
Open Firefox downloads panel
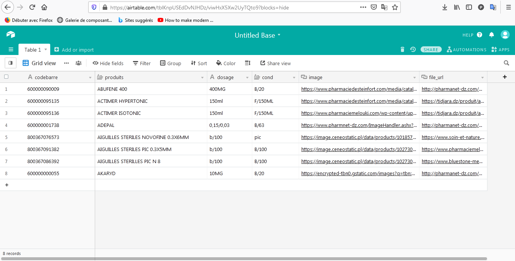pos(445,7)
